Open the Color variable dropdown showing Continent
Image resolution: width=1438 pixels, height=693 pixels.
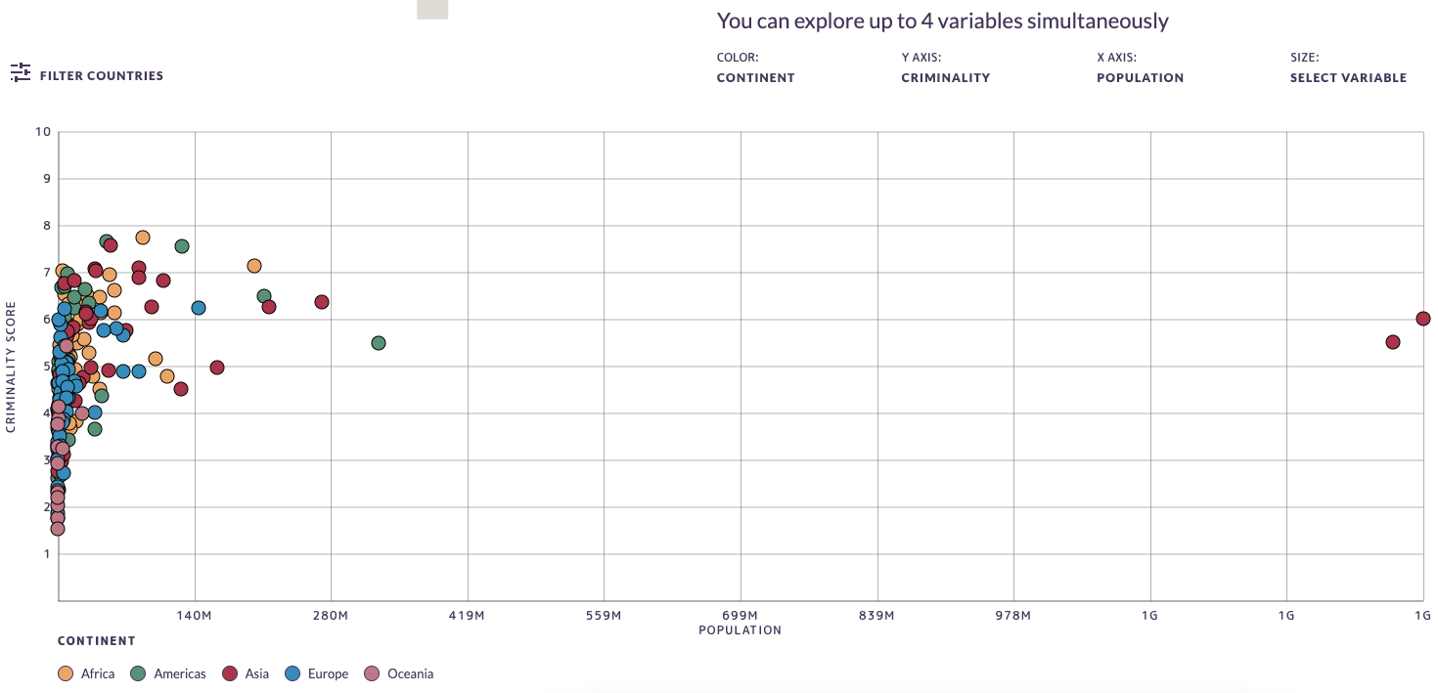[x=755, y=78]
